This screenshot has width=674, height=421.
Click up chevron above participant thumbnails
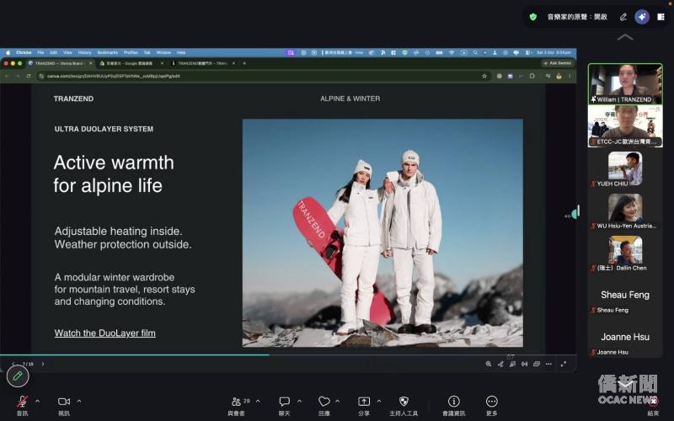click(625, 37)
